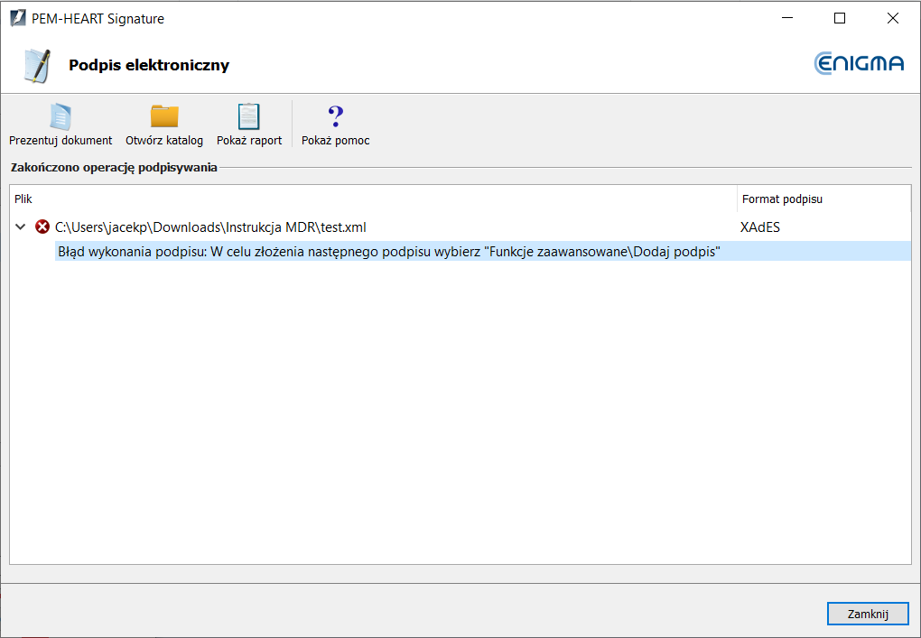Click the PEM-HEART Signature title bar icon
The image size is (921, 638).
click(18, 18)
